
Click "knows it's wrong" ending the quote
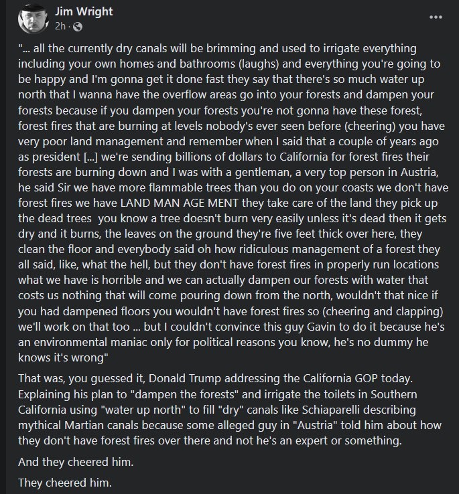(63, 357)
